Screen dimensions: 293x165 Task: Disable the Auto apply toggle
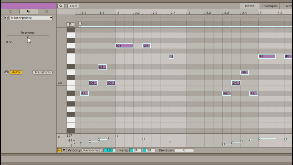point(16,72)
